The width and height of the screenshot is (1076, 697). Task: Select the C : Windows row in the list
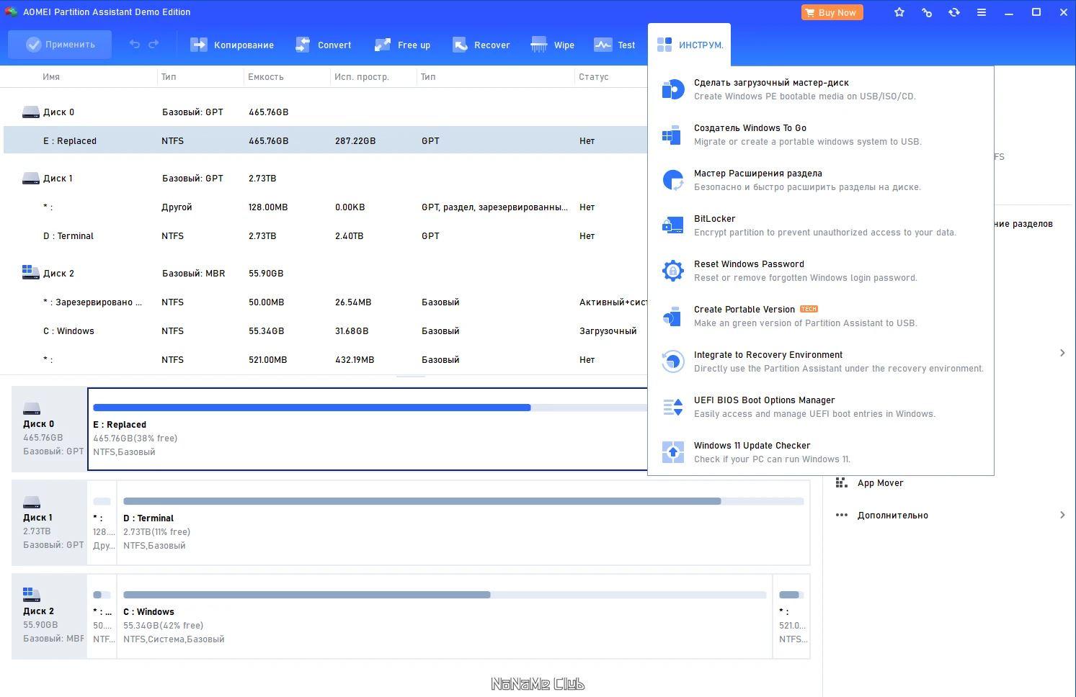[x=324, y=331]
